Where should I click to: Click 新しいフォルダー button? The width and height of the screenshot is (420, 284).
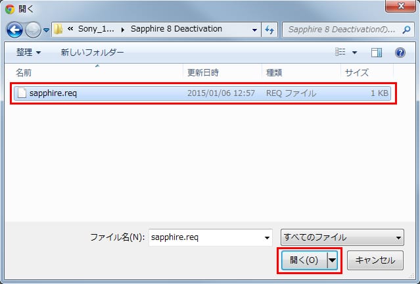click(x=93, y=52)
